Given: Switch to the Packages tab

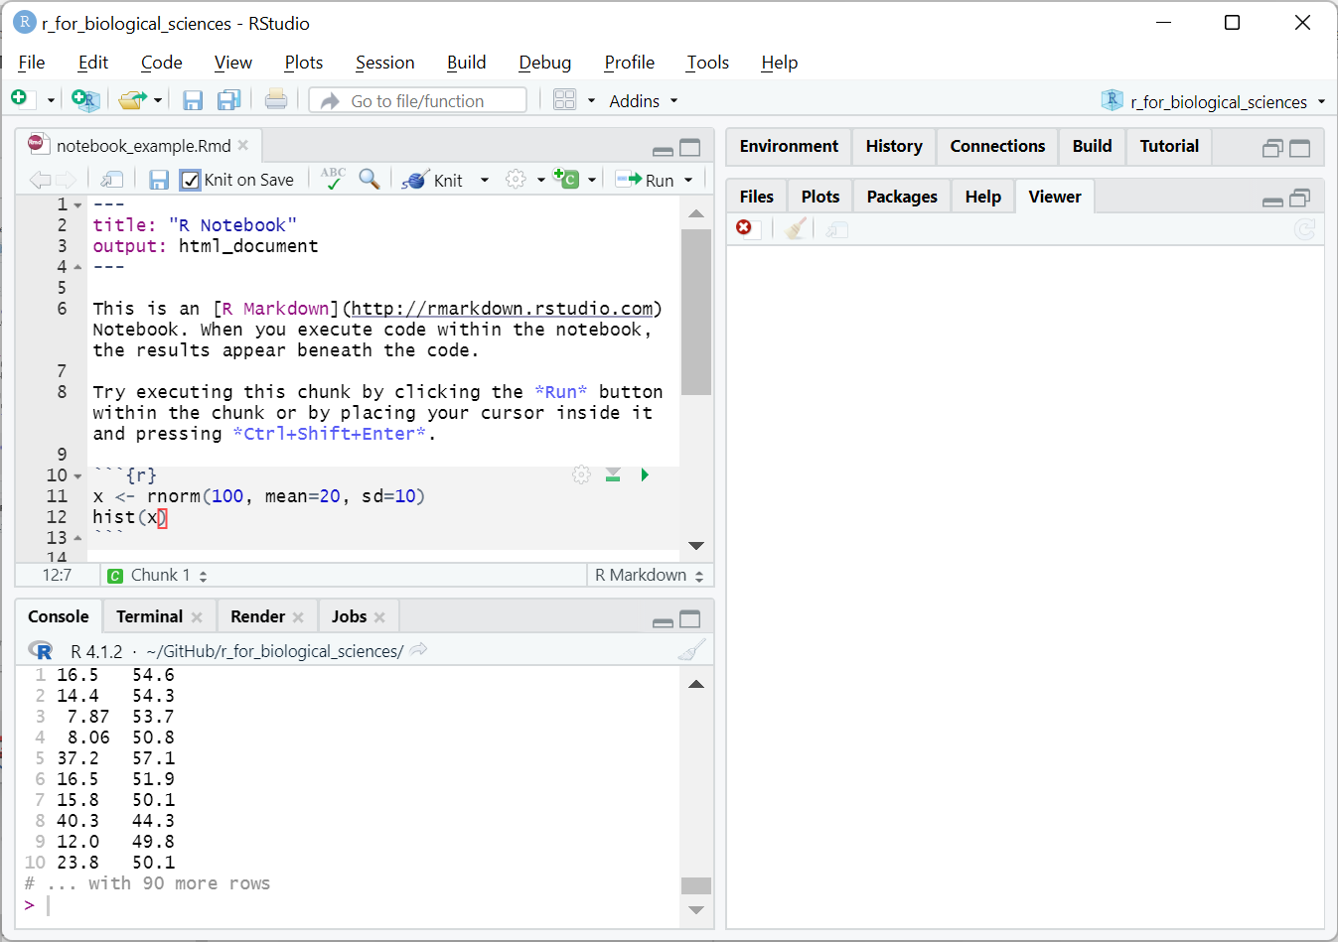Looking at the screenshot, I should (x=901, y=197).
